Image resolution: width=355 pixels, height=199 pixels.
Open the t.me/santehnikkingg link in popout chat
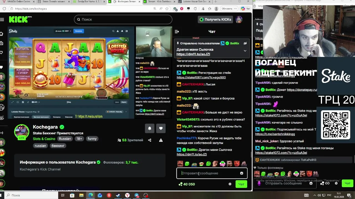point(275,134)
